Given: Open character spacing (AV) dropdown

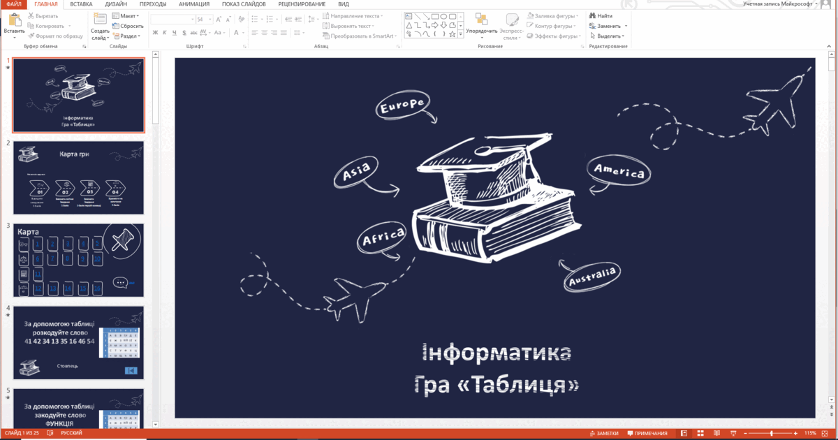Looking at the screenshot, I should [205, 33].
